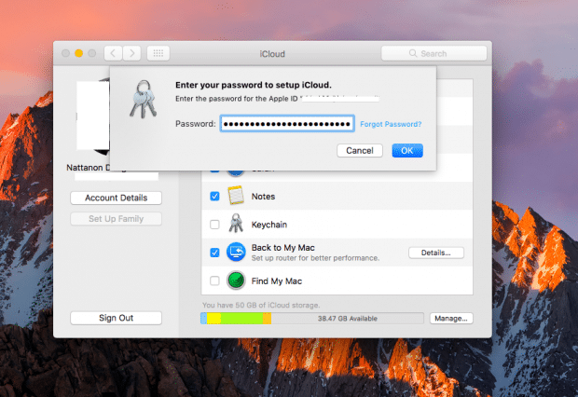Click 'Enter your password to setup iCloud' heading
The width and height of the screenshot is (578, 397).
click(x=254, y=85)
